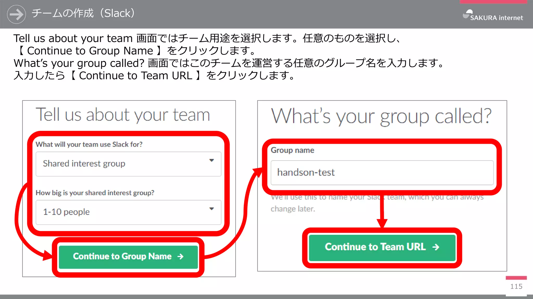
Task: Focus the Group name field containing handson-test
Action: 382,173
